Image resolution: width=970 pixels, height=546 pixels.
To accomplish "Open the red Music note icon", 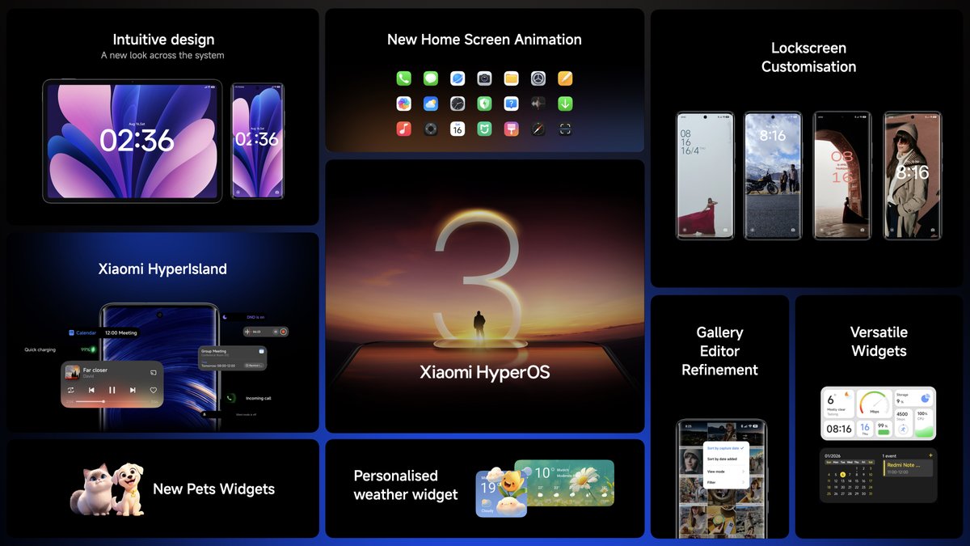I will [x=403, y=129].
